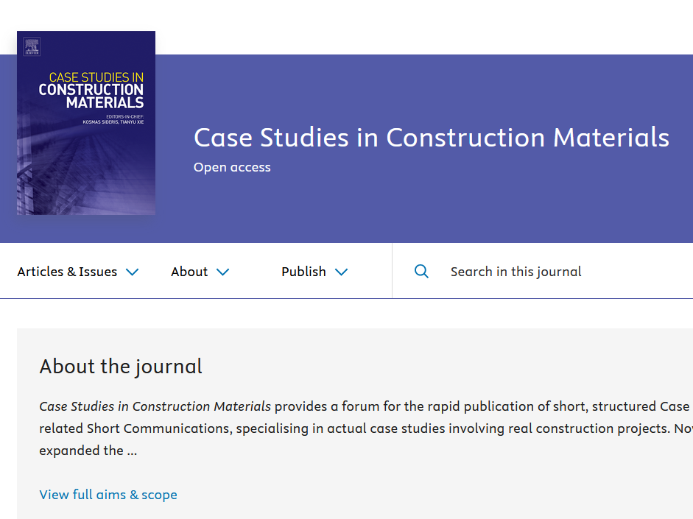Open the Articles & Issues menu label
The height and width of the screenshot is (519, 693).
67,272
